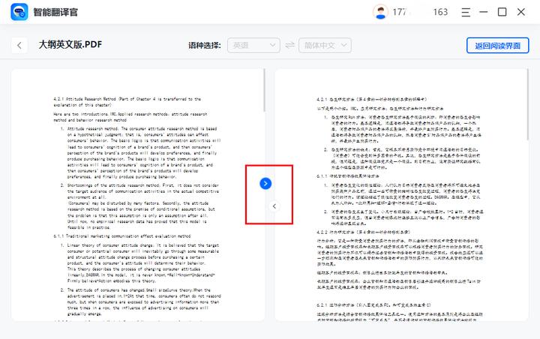Close the application window
540x339 pixels.
(x=521, y=12)
